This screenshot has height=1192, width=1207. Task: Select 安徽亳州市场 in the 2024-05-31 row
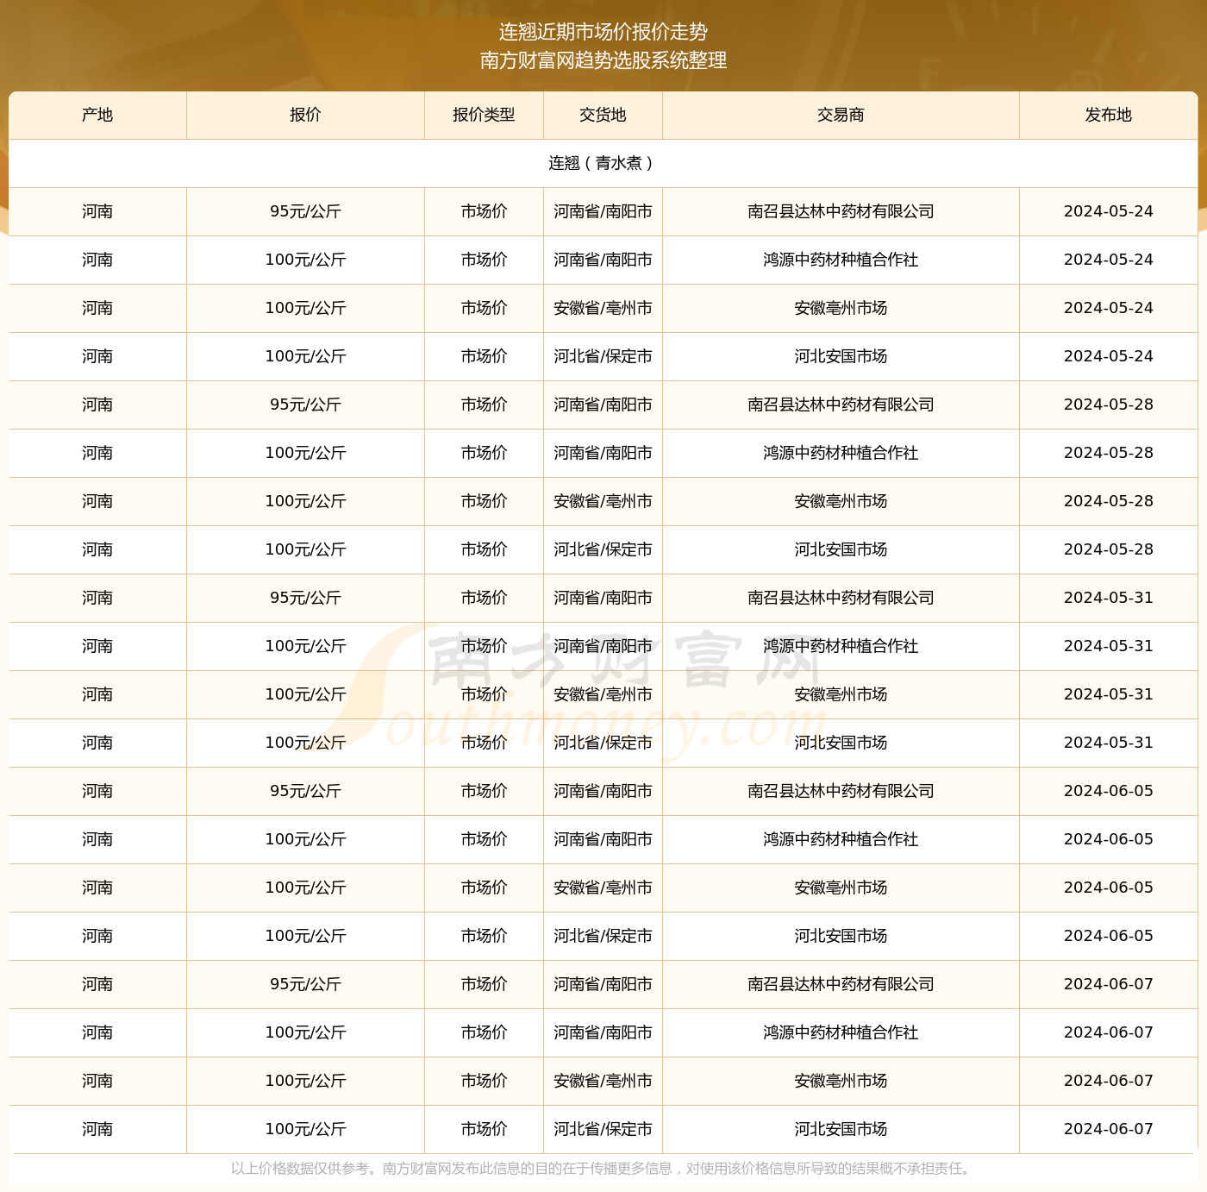tap(841, 694)
